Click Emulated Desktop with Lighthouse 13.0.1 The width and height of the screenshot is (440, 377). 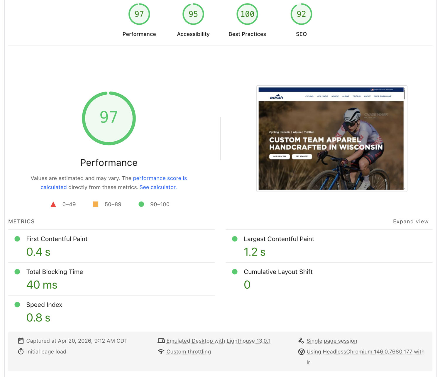tap(218, 341)
